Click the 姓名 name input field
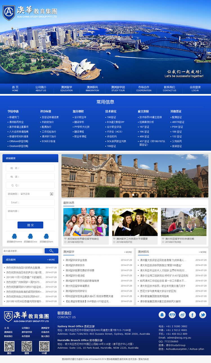Viewport: 211px width, 363px height. coord(30,168)
